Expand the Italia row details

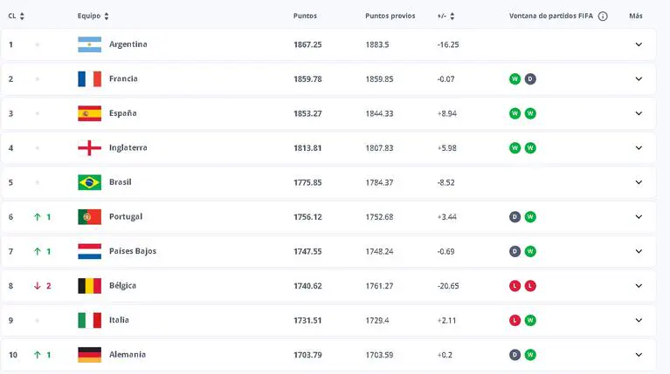(639, 320)
